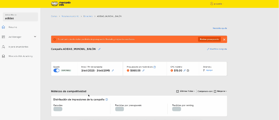Click the Mercado Ads logo
The width and height of the screenshot is (279, 120).
click(x=61, y=4)
